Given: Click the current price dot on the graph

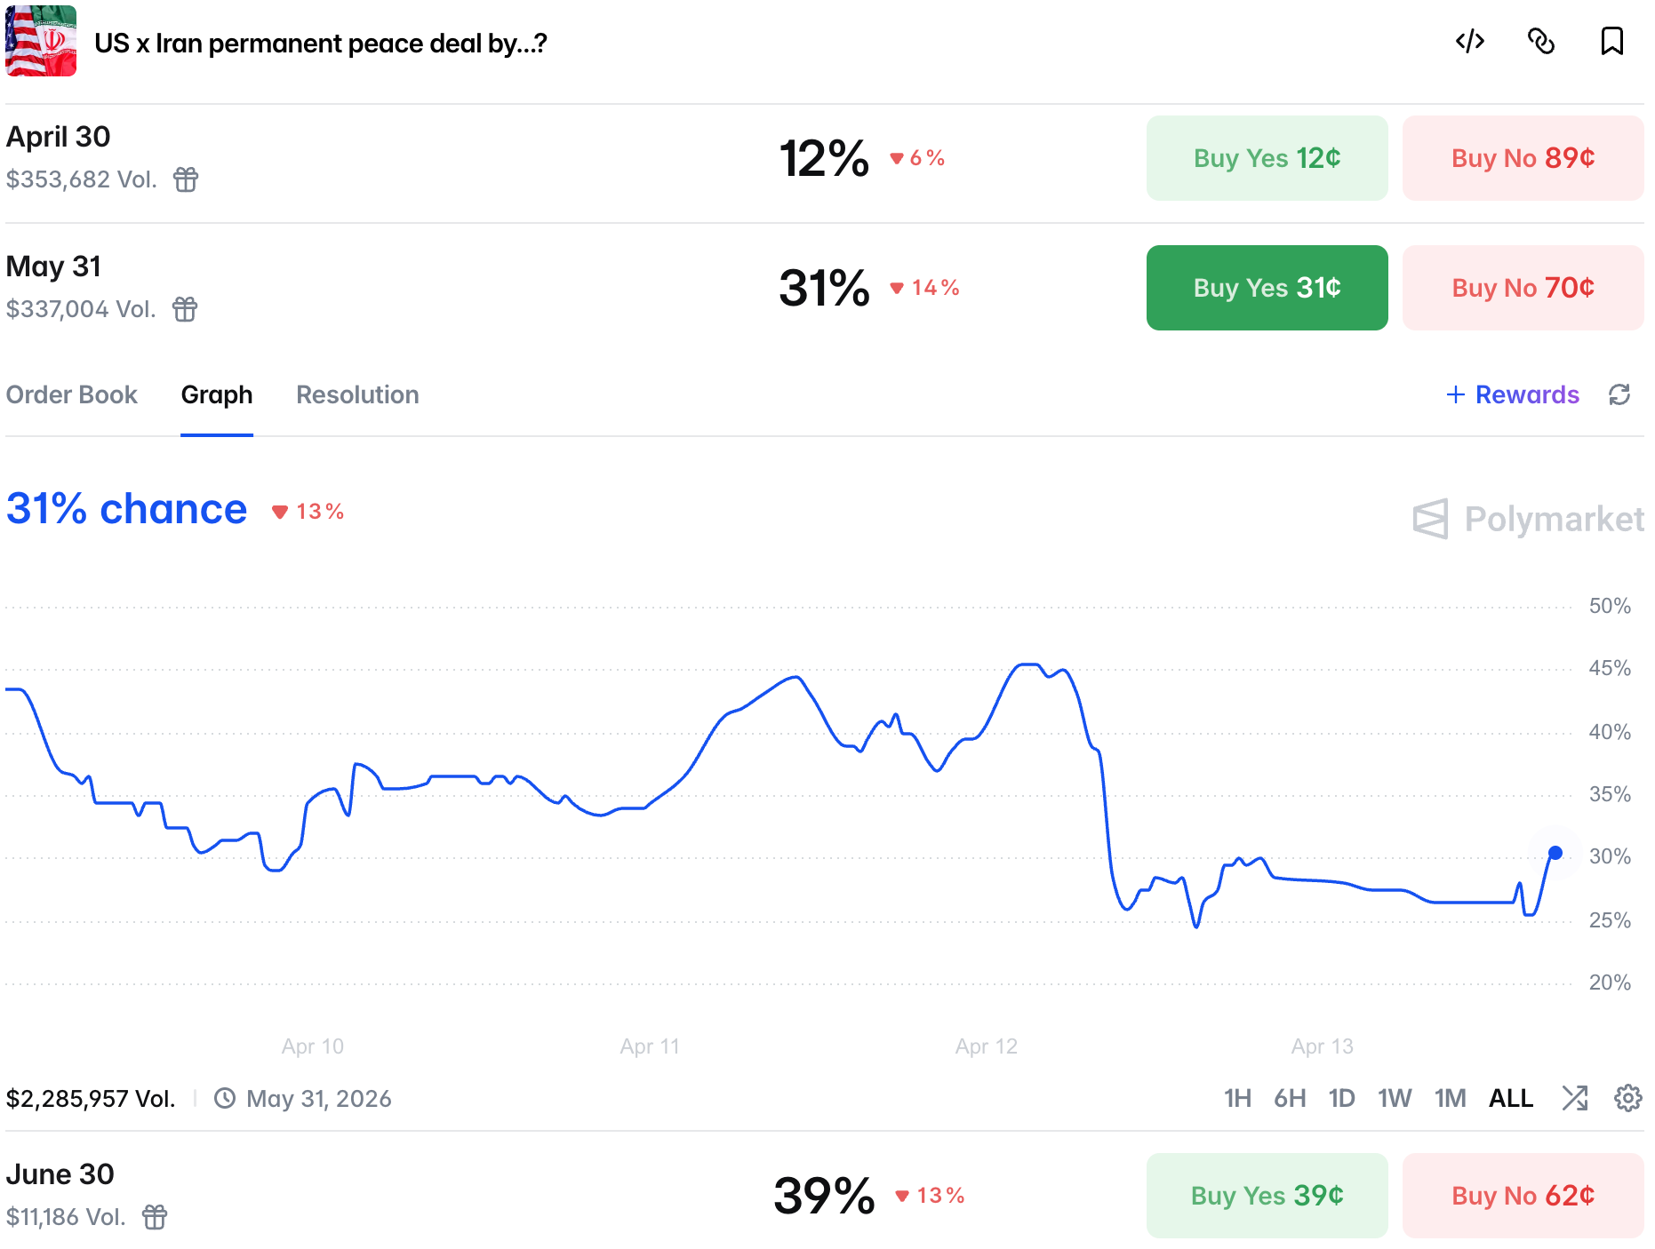Looking at the screenshot, I should tap(1555, 853).
